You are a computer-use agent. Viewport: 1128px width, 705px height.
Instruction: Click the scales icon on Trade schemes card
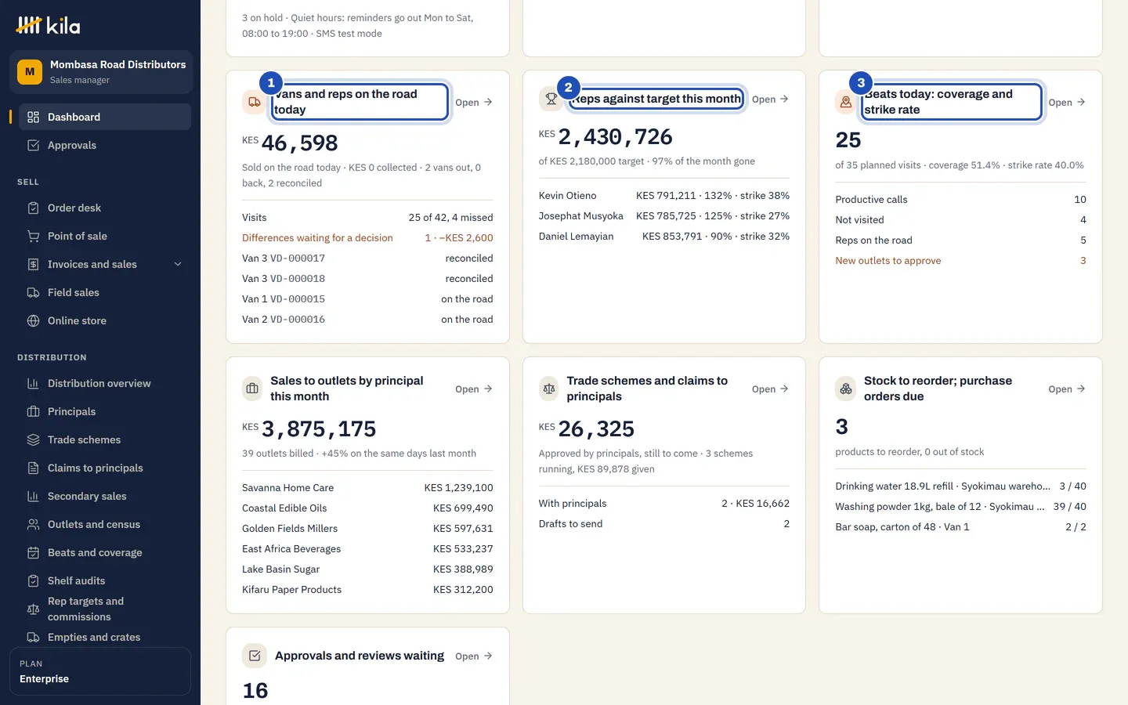pyautogui.click(x=549, y=389)
